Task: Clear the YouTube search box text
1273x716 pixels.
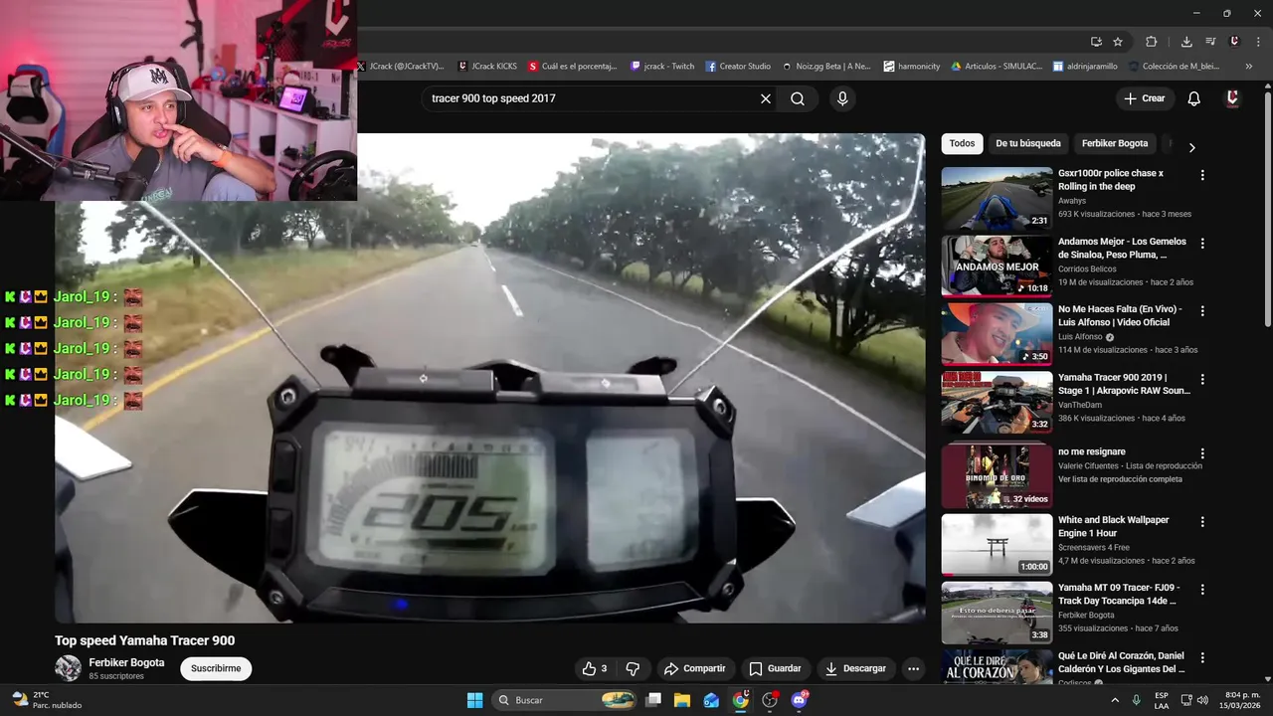Action: pyautogui.click(x=766, y=98)
